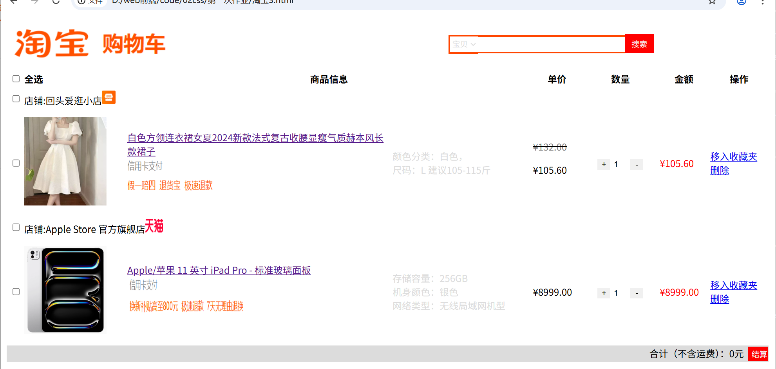The image size is (776, 369).
Task: Click the 网络类型:无线局域网机型 spec text
Action: click(x=449, y=306)
